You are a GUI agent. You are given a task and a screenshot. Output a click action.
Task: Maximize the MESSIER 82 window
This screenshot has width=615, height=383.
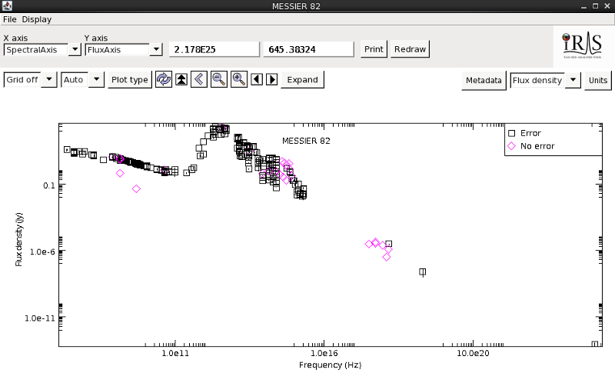click(595, 6)
